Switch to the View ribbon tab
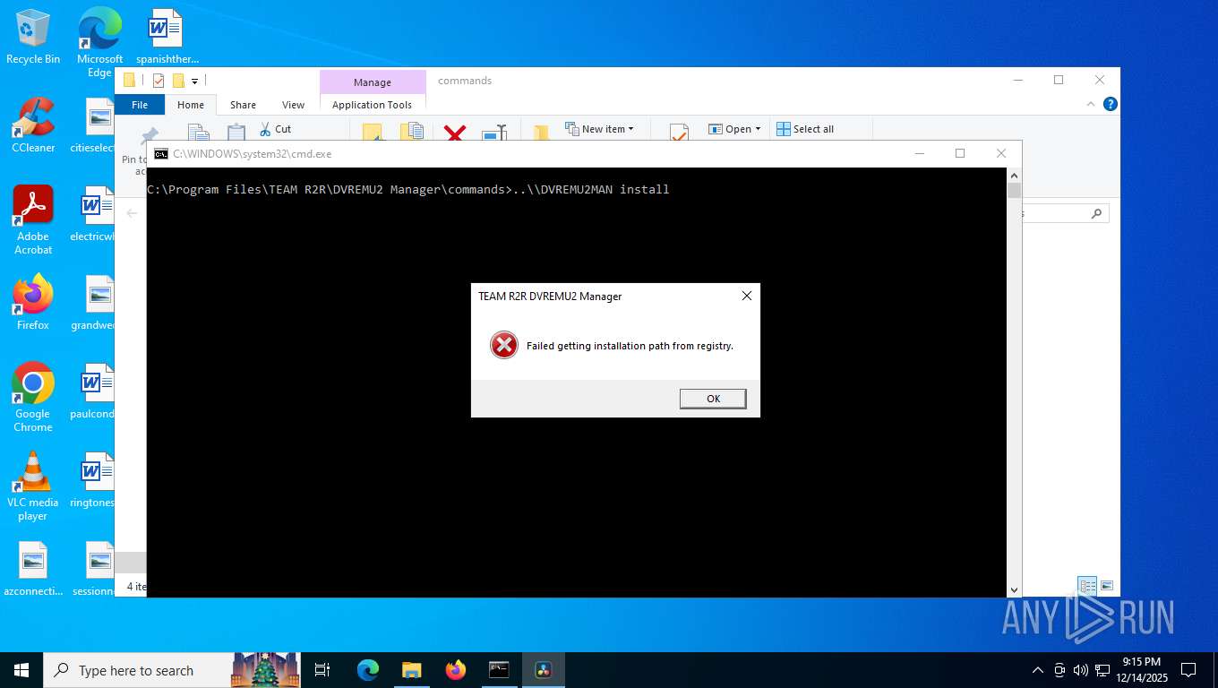 293,105
